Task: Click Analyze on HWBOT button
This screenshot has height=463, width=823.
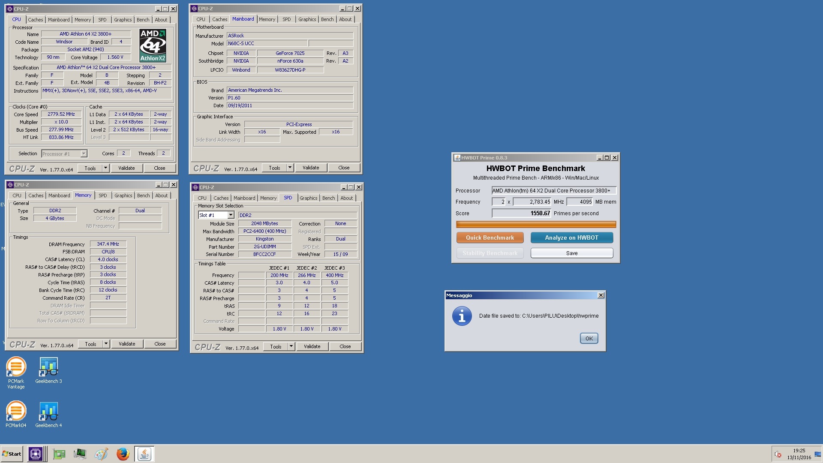Action: click(572, 238)
